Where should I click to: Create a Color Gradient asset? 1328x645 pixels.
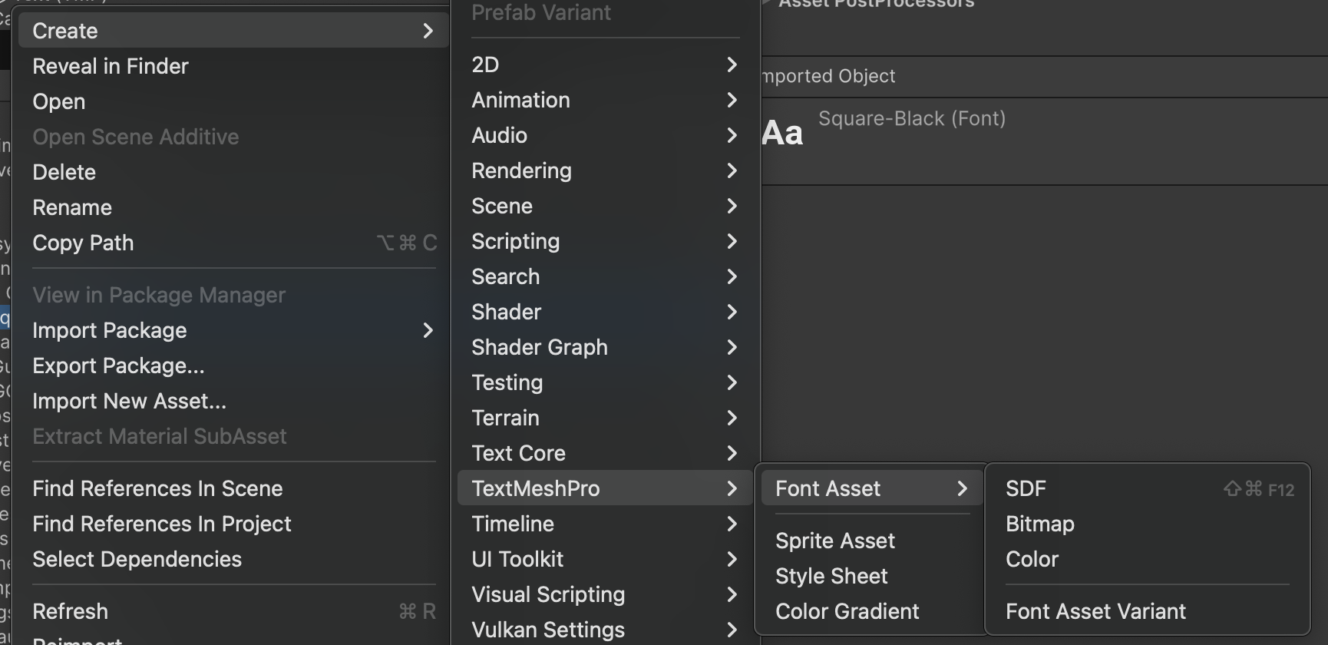coord(847,612)
